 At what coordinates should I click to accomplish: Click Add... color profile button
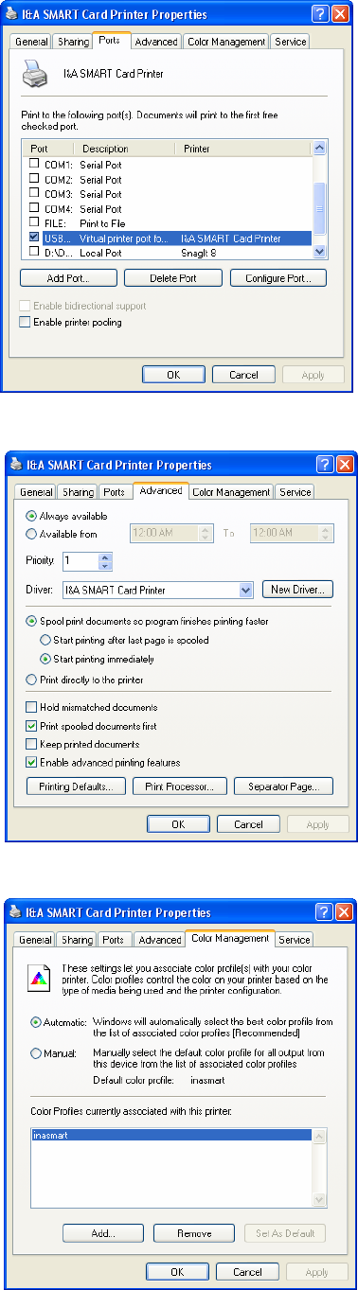pos(103,1233)
